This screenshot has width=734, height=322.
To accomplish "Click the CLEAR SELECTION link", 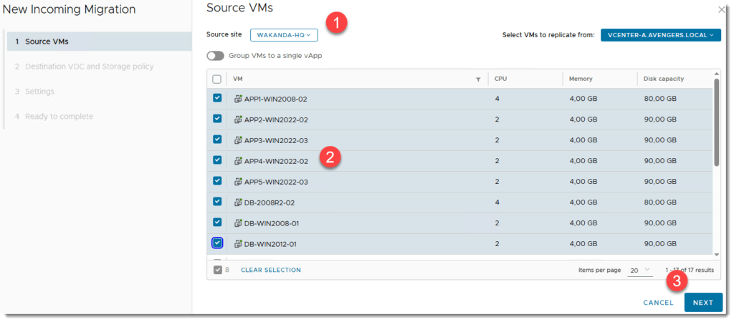I will tap(270, 270).
